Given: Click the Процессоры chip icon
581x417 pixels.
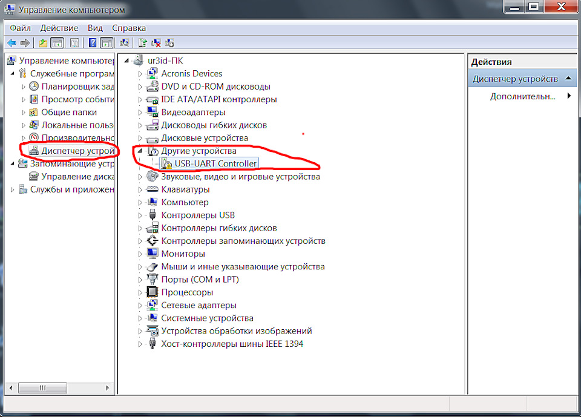Looking at the screenshot, I should 153,292.
